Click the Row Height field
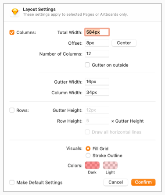 [97, 121]
